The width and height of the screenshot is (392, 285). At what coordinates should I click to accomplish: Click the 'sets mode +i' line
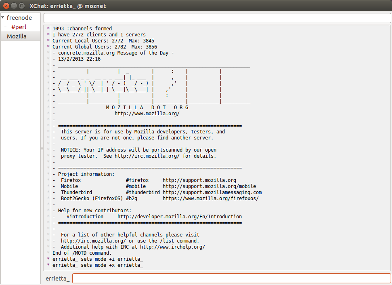pos(98,259)
